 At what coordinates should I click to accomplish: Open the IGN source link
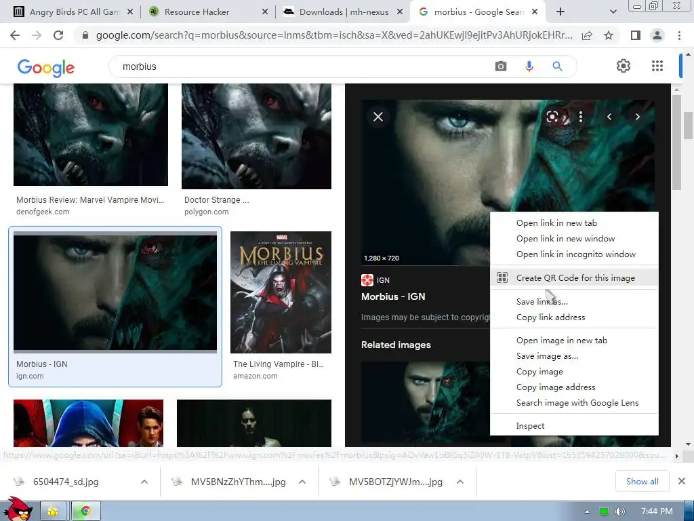coord(375,280)
